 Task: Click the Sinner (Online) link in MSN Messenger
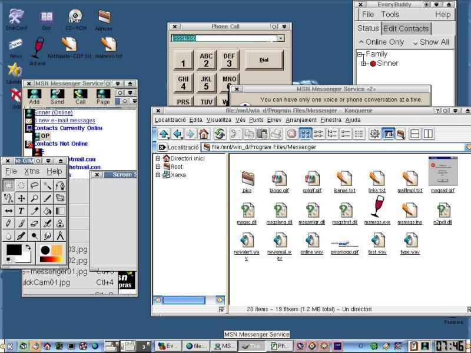(x=53, y=112)
